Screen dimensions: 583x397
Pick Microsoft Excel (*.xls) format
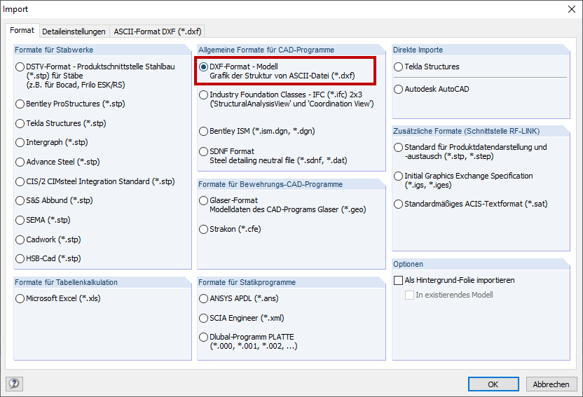[x=20, y=299]
